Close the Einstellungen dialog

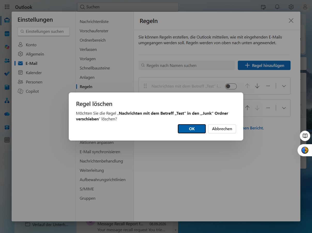[291, 21]
